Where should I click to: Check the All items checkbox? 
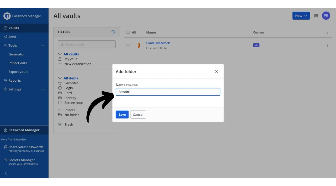128,32
